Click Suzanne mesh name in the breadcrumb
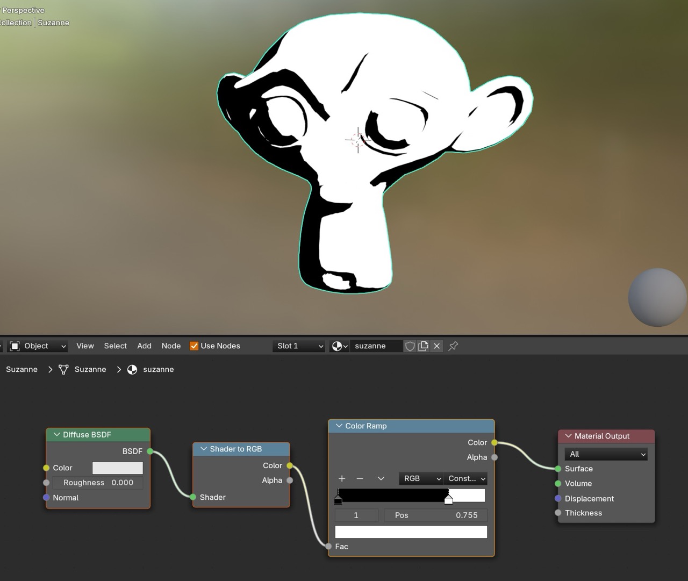The height and width of the screenshot is (581, 688). pyautogui.click(x=90, y=370)
